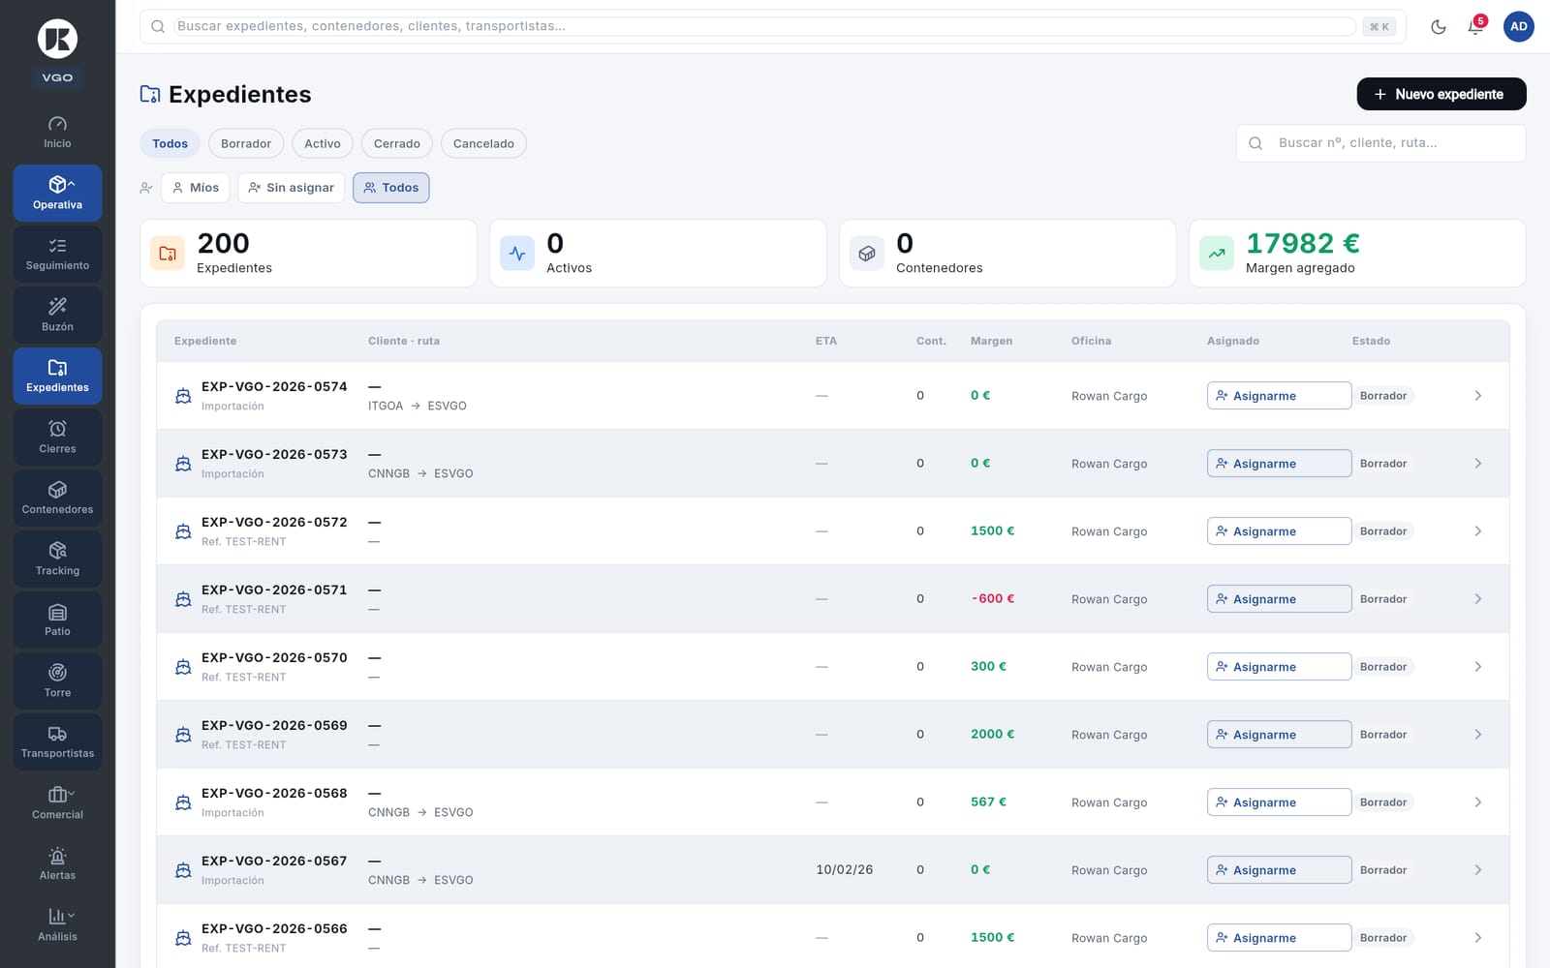Viewport: 1550px width, 968px height.
Task: Open the AD user avatar menu
Action: [x=1519, y=26]
